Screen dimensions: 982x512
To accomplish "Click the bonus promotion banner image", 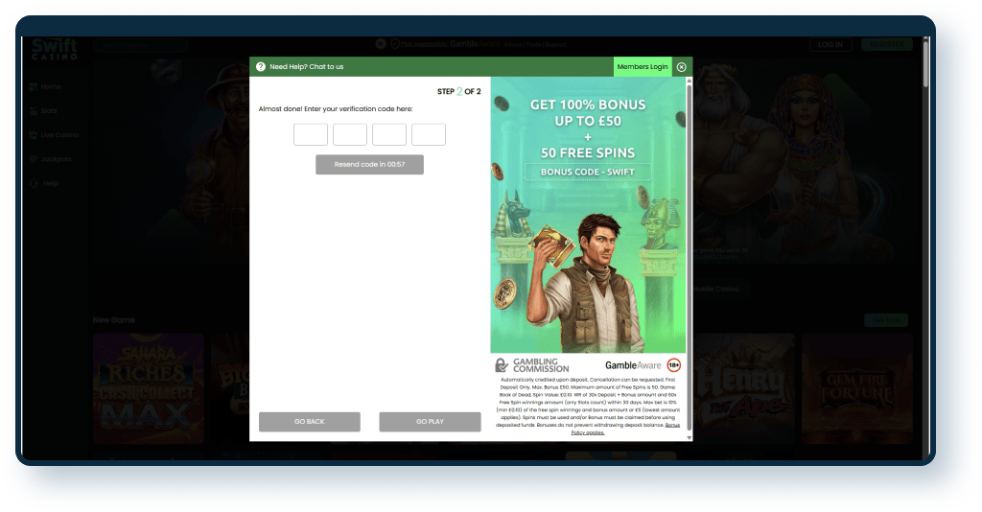I will 588,215.
